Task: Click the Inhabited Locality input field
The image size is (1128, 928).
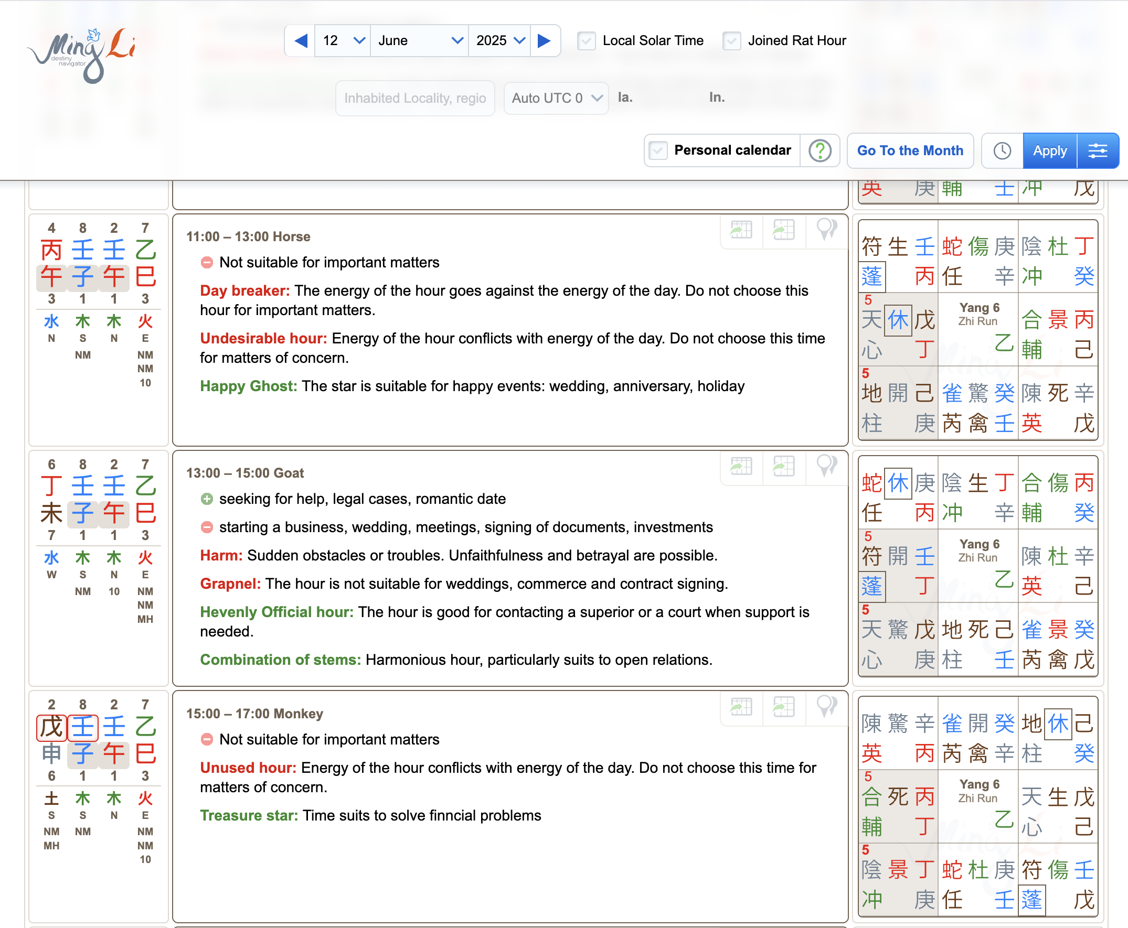Action: pyautogui.click(x=415, y=98)
